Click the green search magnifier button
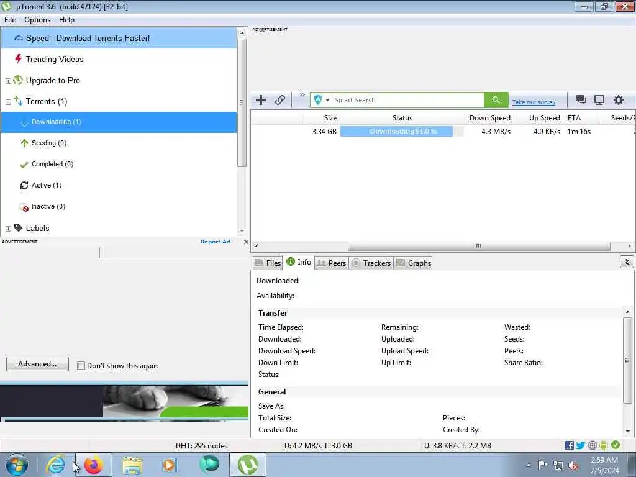 [x=496, y=100]
